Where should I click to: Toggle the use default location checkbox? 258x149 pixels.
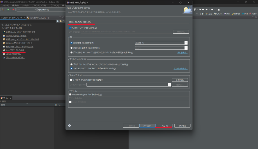70,28
